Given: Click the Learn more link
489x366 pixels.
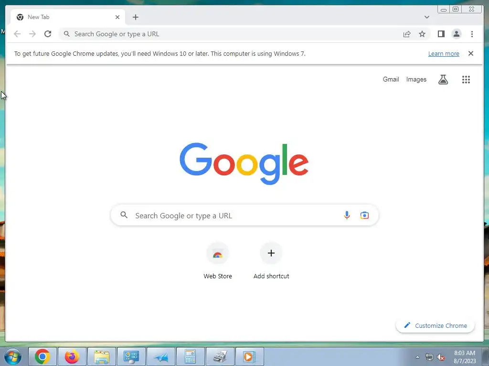Looking at the screenshot, I should 444,53.
